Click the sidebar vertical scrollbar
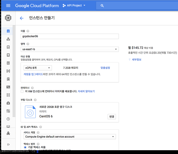Viewport: 178px width, 154px height. tap(14, 71)
